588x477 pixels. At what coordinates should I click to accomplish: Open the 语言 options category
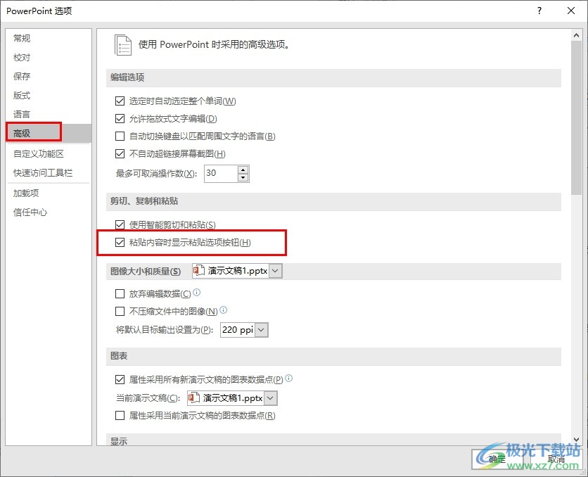point(49,115)
